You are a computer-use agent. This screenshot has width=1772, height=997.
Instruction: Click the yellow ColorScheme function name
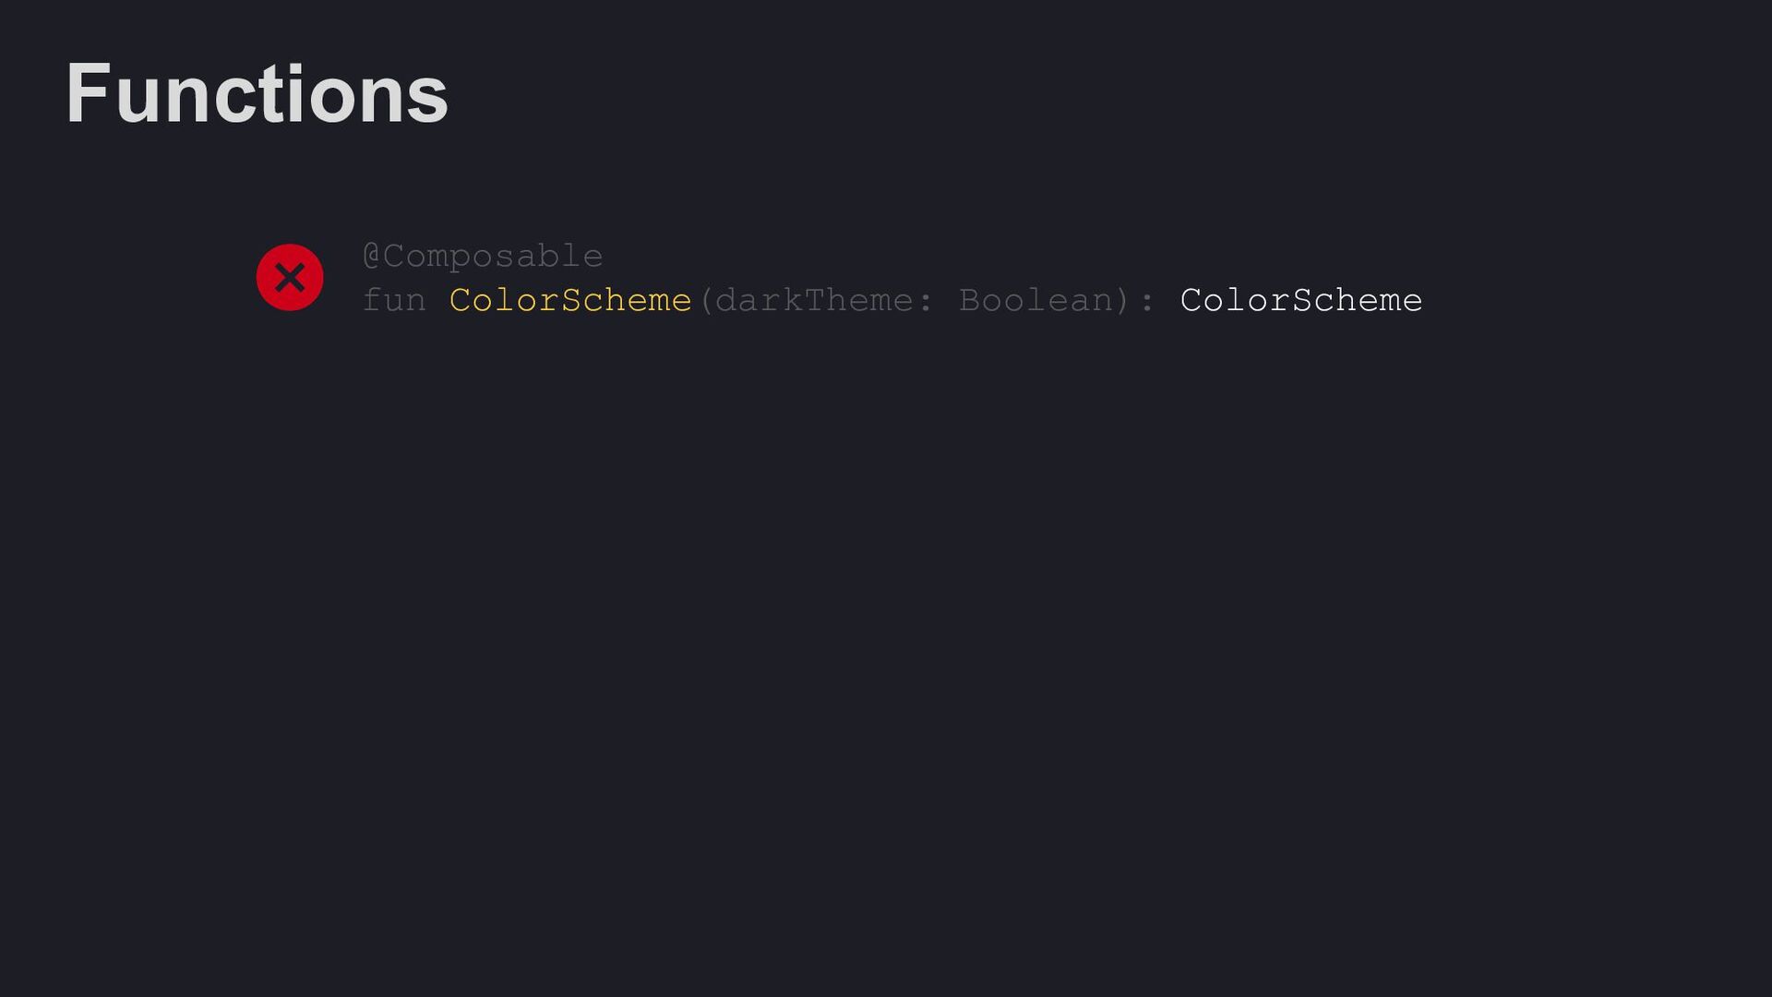click(x=570, y=300)
